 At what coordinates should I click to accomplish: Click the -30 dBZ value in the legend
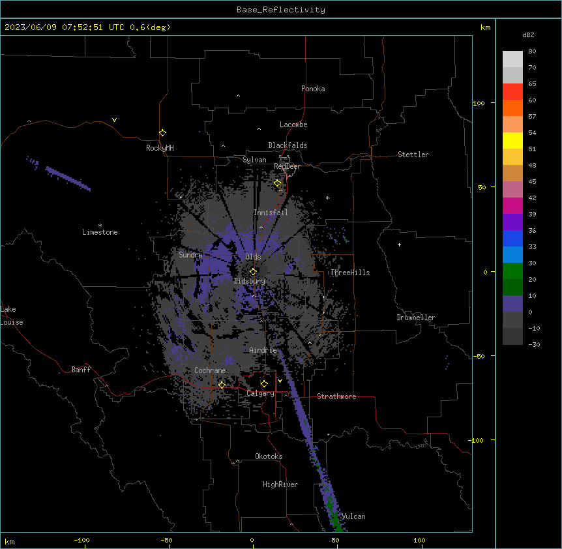[x=534, y=344]
